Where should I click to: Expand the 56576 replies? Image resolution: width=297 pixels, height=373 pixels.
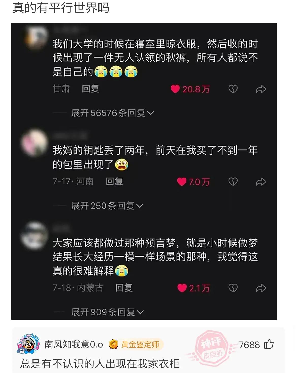point(113,113)
